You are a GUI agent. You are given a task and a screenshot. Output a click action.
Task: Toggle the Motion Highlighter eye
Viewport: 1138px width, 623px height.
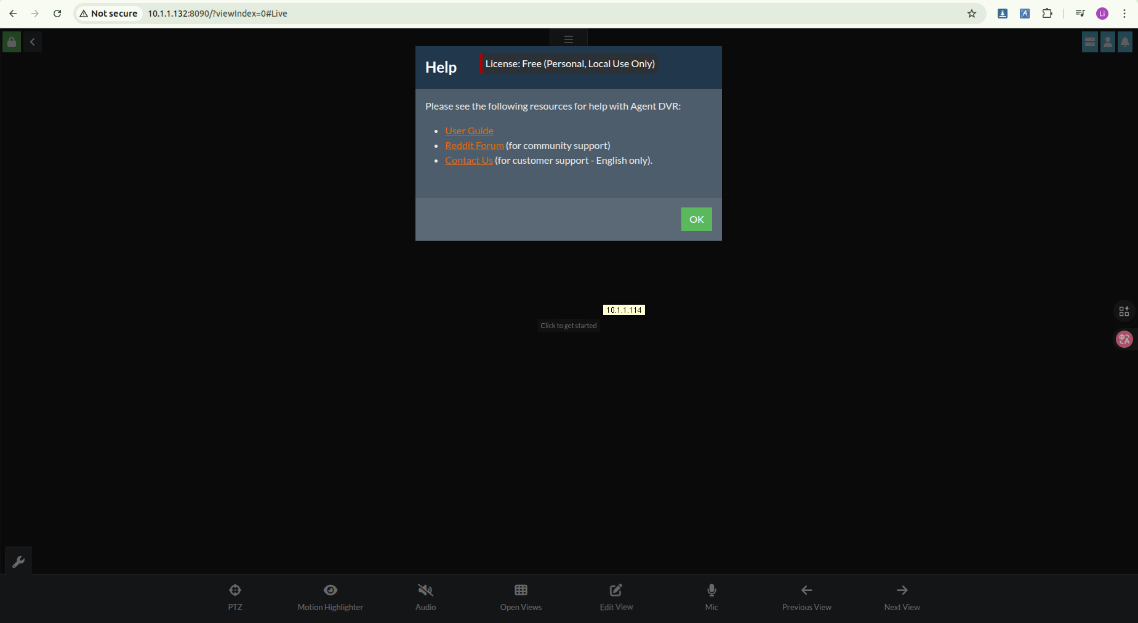point(330,597)
